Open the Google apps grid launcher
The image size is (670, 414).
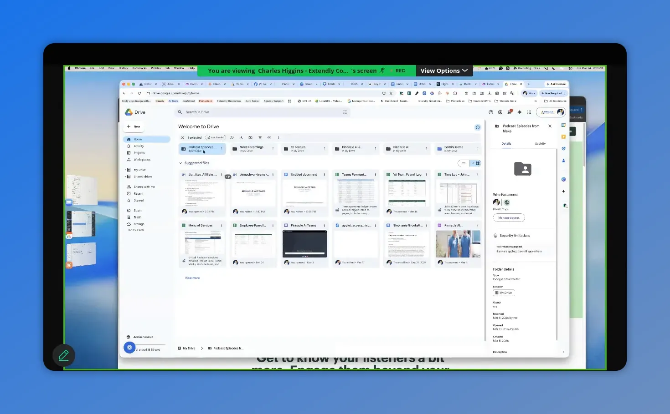click(529, 112)
